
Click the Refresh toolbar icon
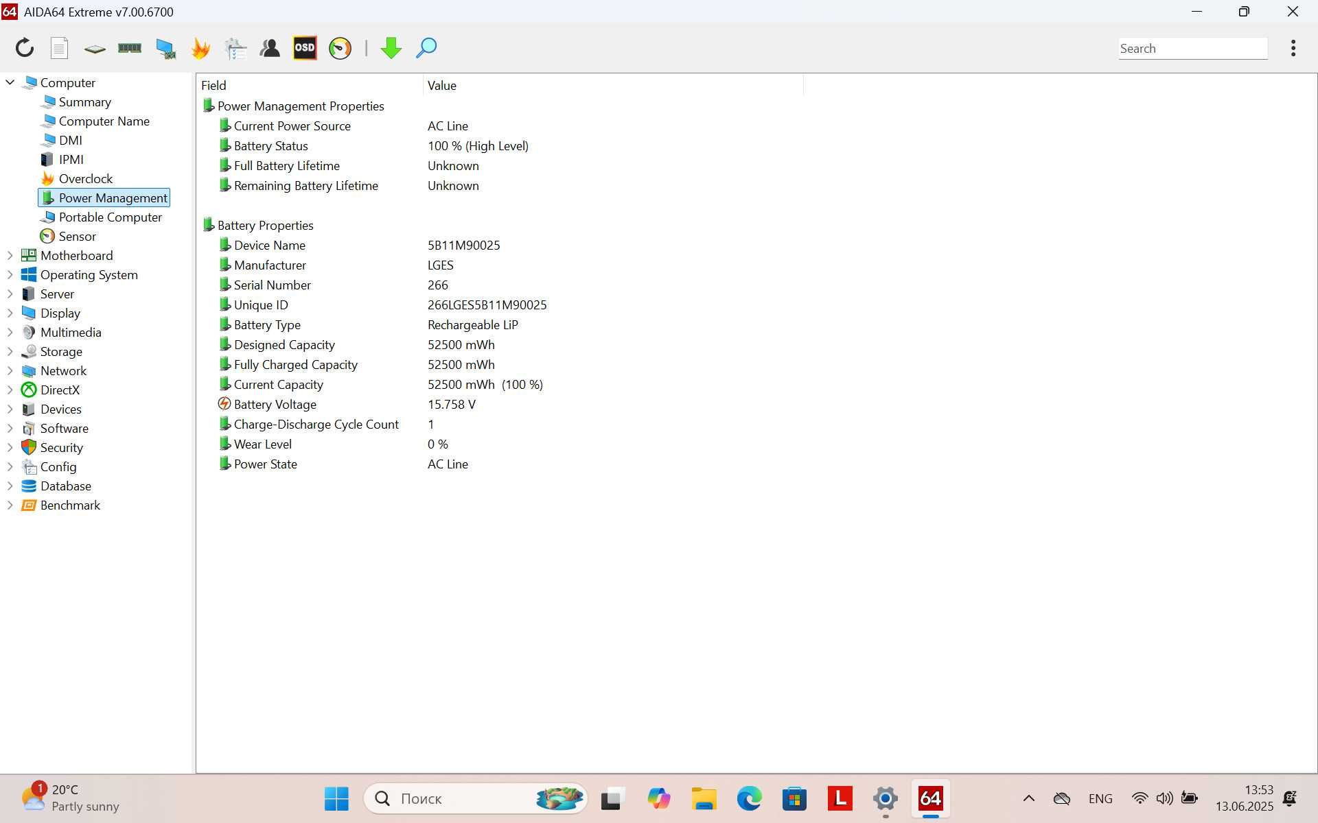[25, 48]
